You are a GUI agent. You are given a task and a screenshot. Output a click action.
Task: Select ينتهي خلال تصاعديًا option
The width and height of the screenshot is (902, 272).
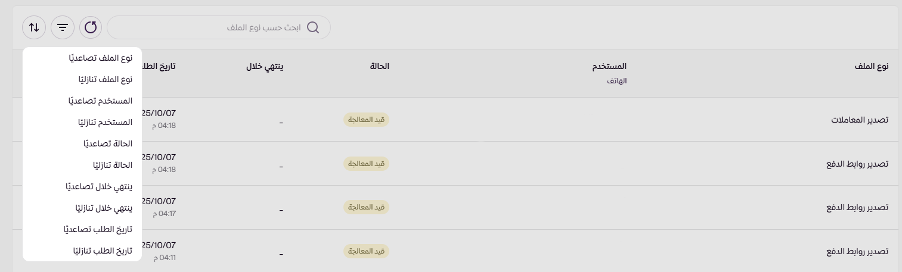coord(99,186)
